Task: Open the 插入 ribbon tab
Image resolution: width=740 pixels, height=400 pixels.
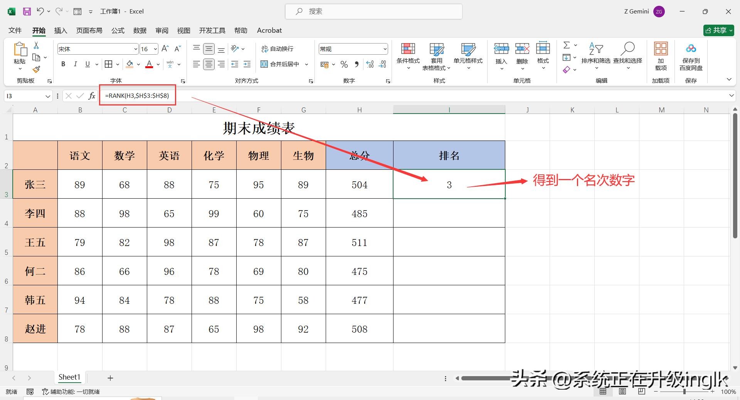Action: point(61,30)
